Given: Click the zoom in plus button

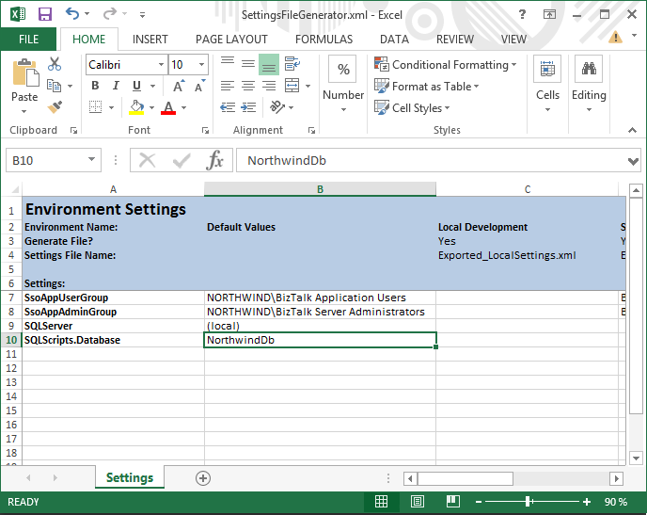Looking at the screenshot, I should click(x=587, y=502).
